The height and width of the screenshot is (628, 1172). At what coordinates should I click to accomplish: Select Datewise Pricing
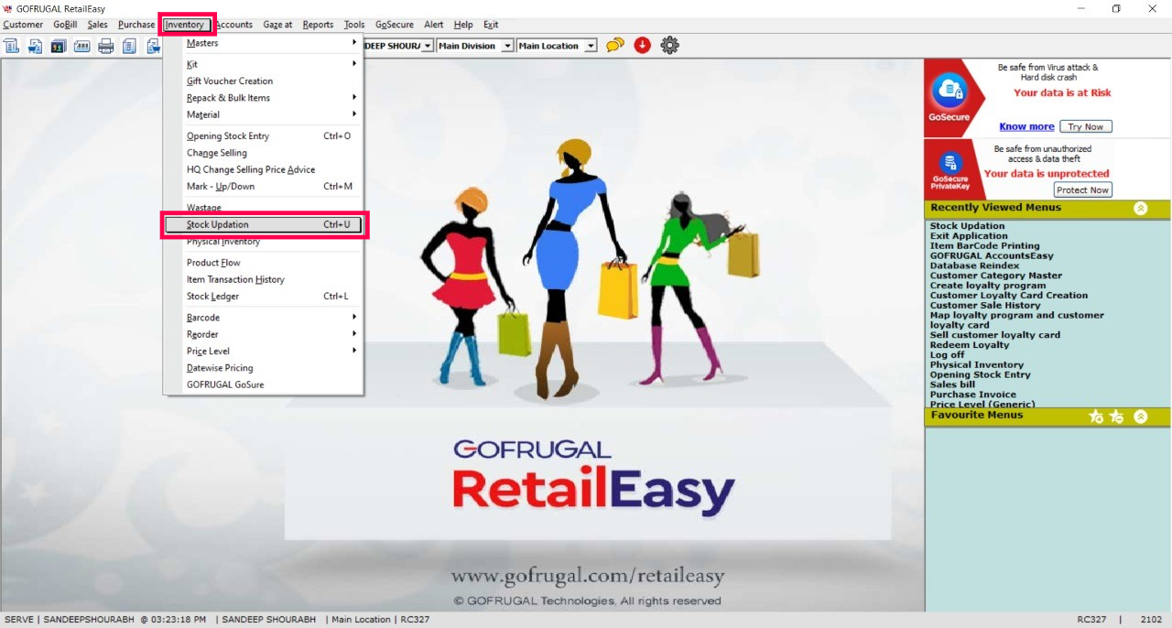pos(264,368)
